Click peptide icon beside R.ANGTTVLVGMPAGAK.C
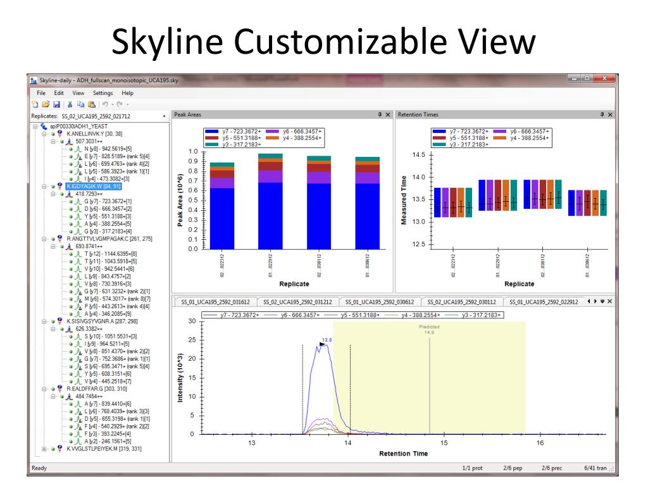The height and width of the screenshot is (486, 648). point(60,239)
